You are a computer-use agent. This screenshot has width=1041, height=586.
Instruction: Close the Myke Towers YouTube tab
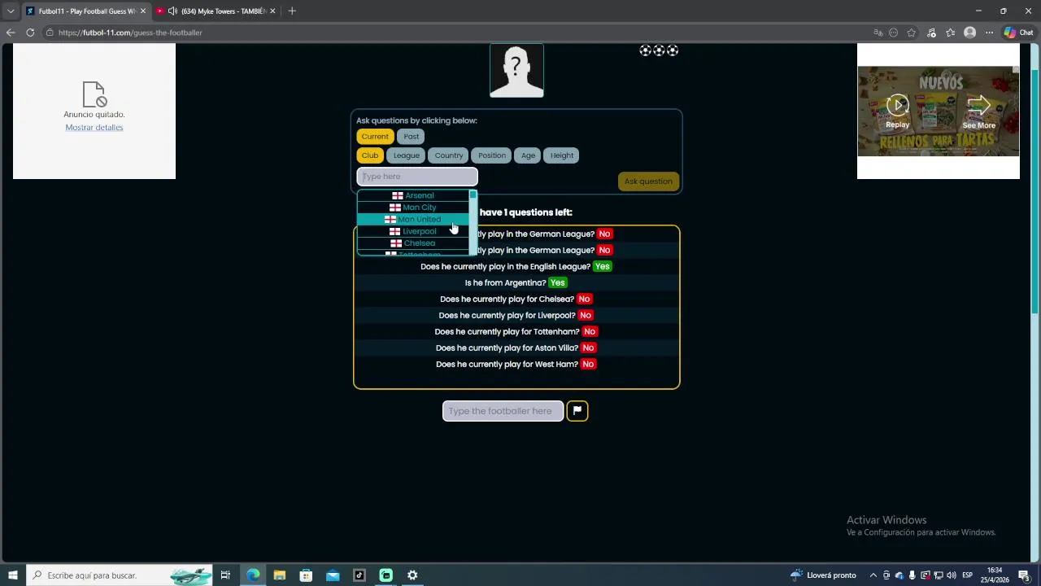tap(272, 11)
